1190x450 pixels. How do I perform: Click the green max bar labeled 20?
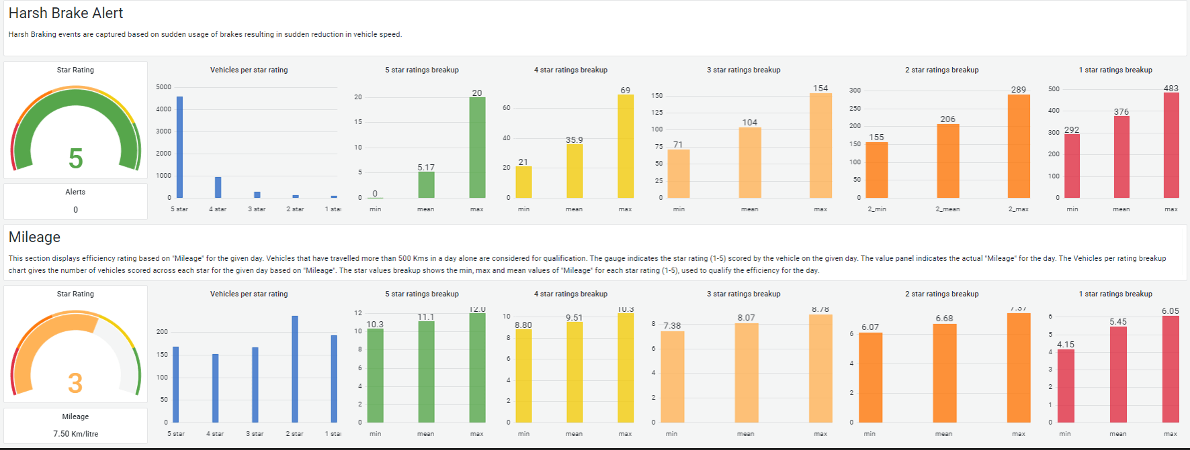tap(477, 148)
